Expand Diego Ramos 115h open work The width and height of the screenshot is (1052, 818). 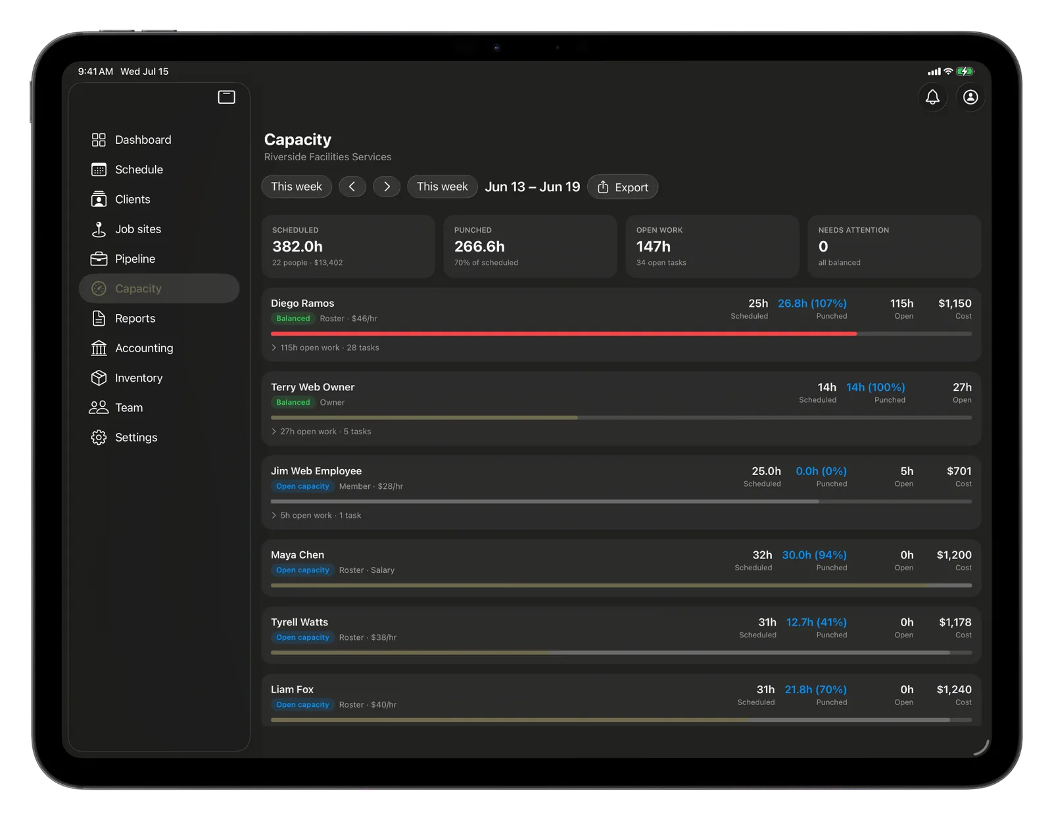click(x=325, y=348)
